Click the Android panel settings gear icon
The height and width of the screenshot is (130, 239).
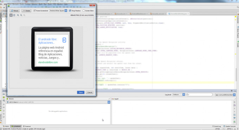pyautogui.click(x=232, y=91)
